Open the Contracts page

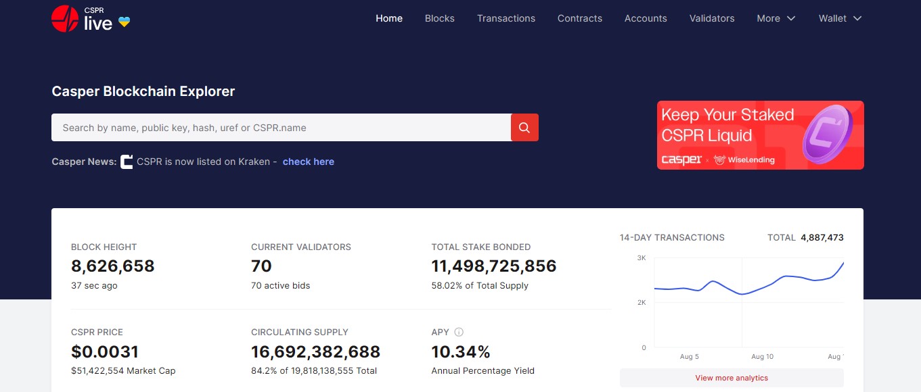[x=580, y=18]
